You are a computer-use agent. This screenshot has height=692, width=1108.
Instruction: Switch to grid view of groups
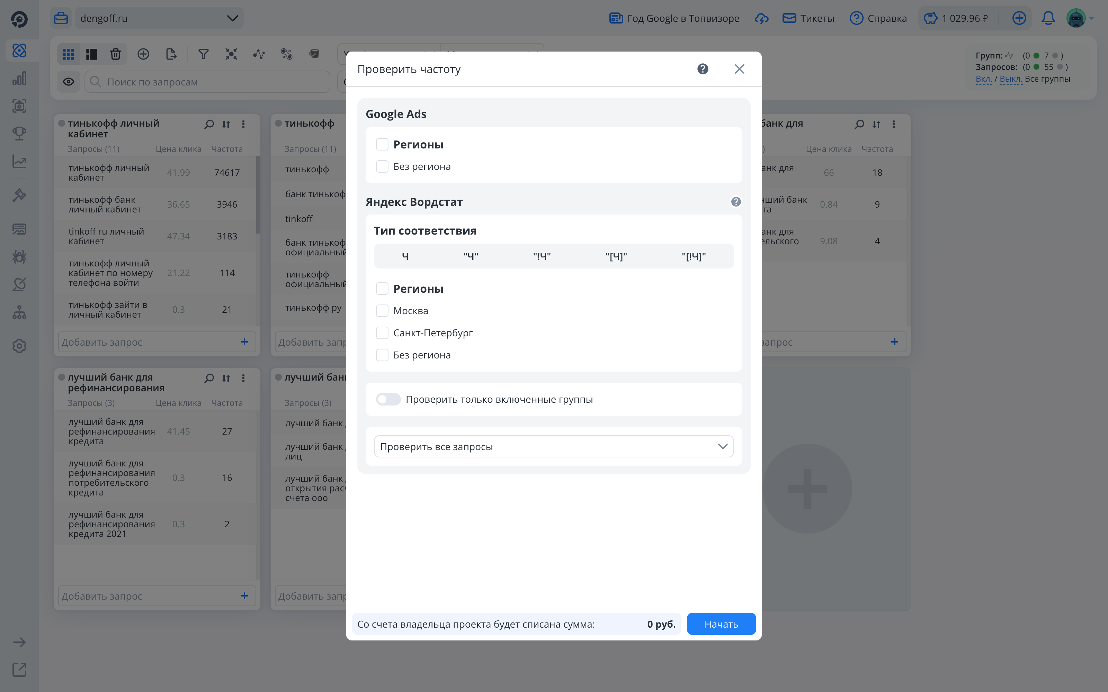[68, 54]
